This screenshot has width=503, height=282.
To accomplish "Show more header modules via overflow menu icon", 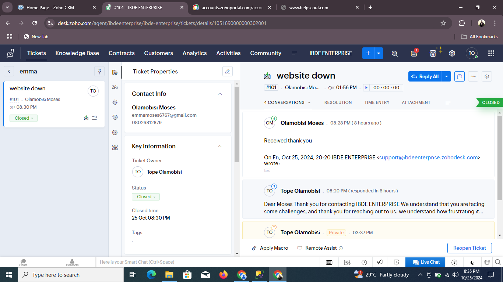I will [x=294, y=53].
